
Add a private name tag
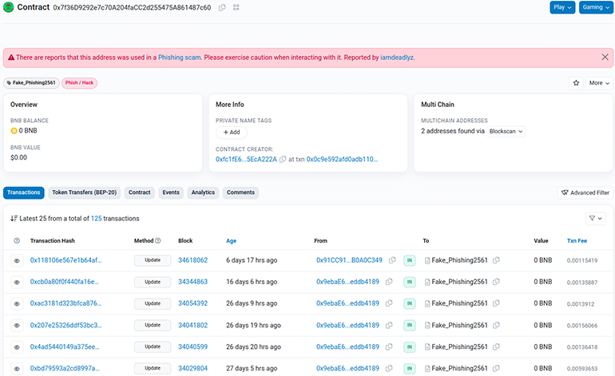231,133
